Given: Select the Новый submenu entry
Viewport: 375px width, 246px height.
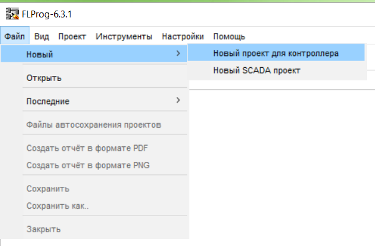Looking at the screenshot, I should pyautogui.click(x=93, y=54).
